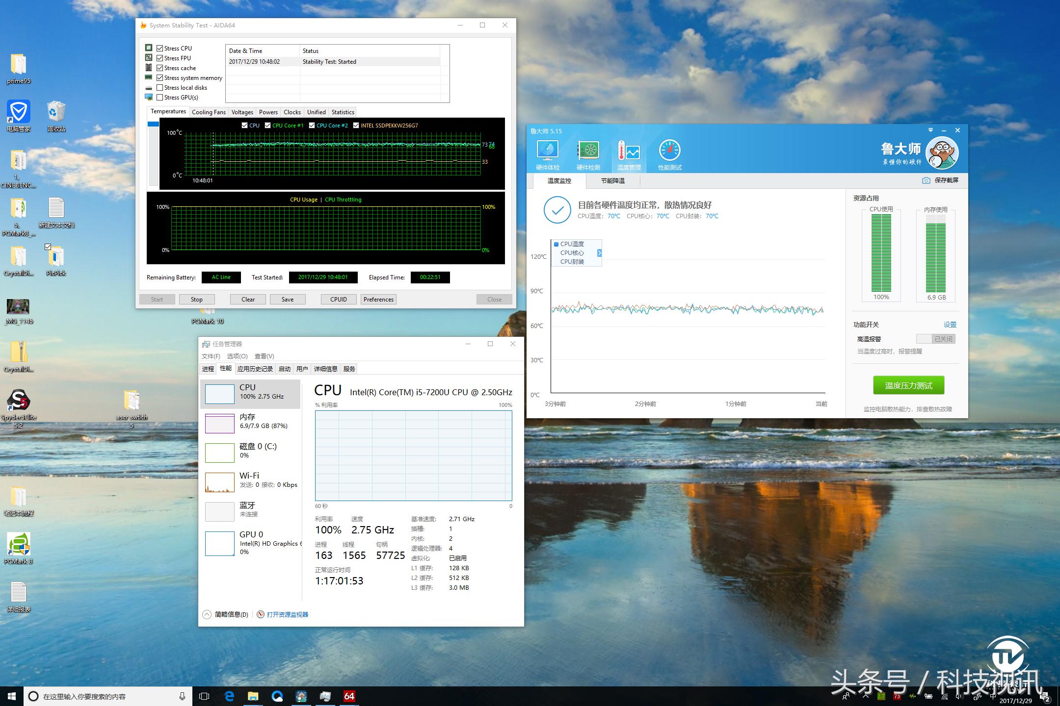This screenshot has width=1060, height=706.
Task: Uncheck CPU Core #1 graph checkbox
Action: coord(268,126)
